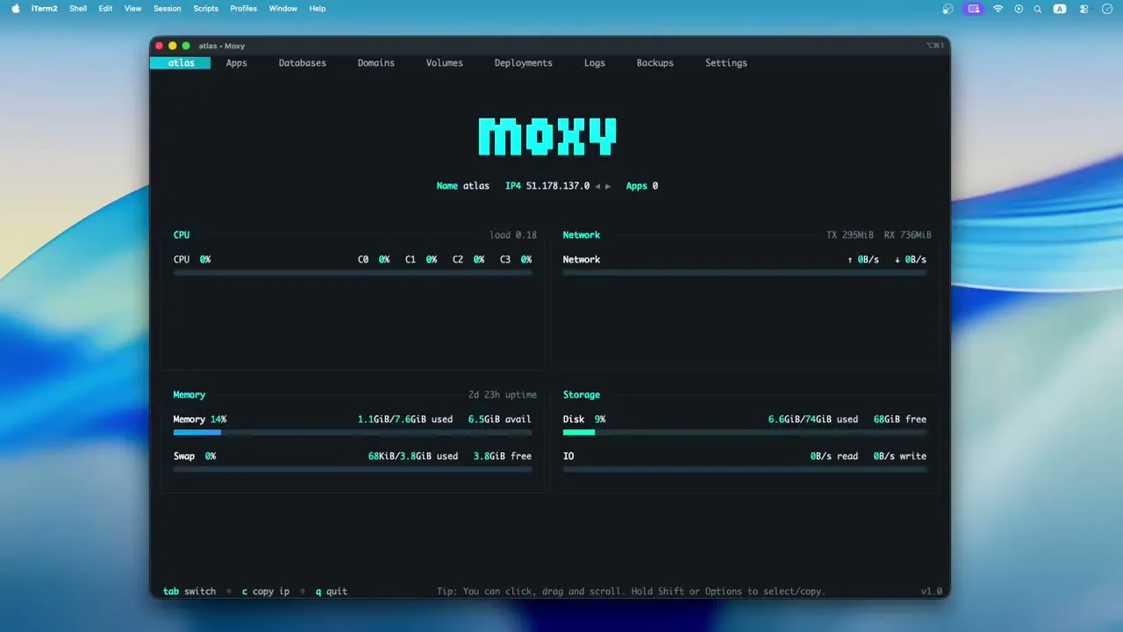Open the Session menu
1123x632 pixels.
click(168, 9)
